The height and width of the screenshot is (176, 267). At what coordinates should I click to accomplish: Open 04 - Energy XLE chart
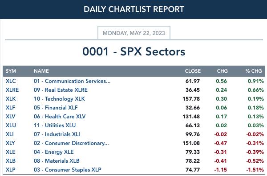click(x=54, y=152)
